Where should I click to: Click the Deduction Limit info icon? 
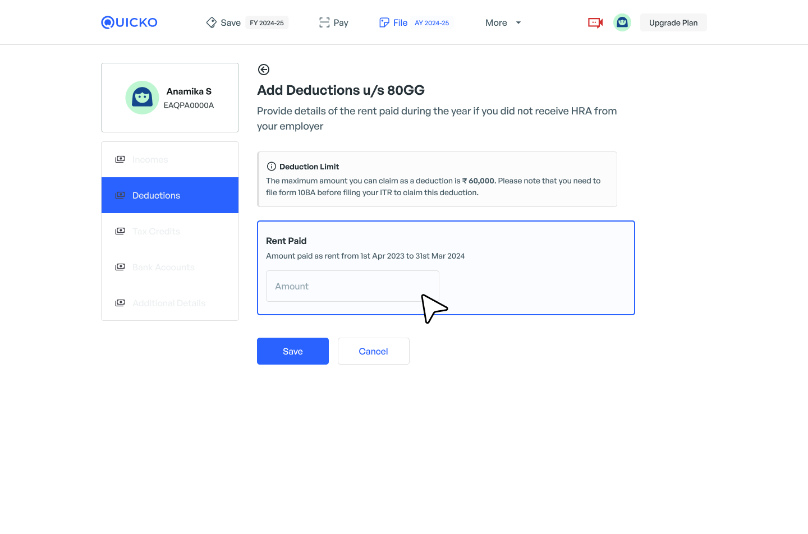[x=272, y=167]
